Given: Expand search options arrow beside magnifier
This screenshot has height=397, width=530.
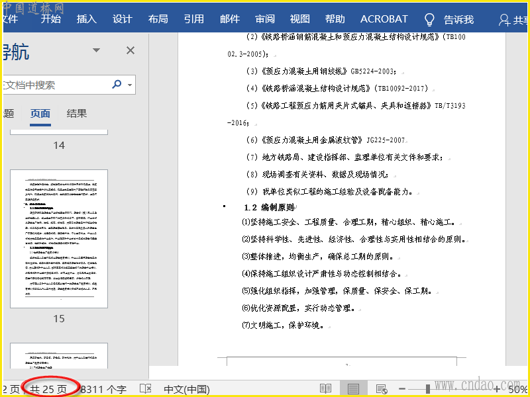Looking at the screenshot, I should 129,85.
